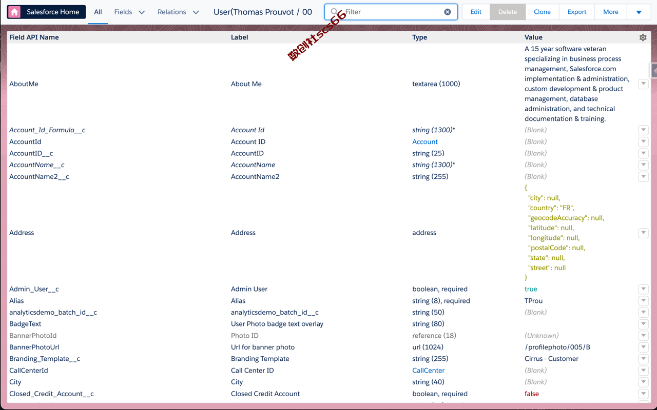657x410 pixels.
Task: Click the 'reference (18)' type cell
Action: 434,336
